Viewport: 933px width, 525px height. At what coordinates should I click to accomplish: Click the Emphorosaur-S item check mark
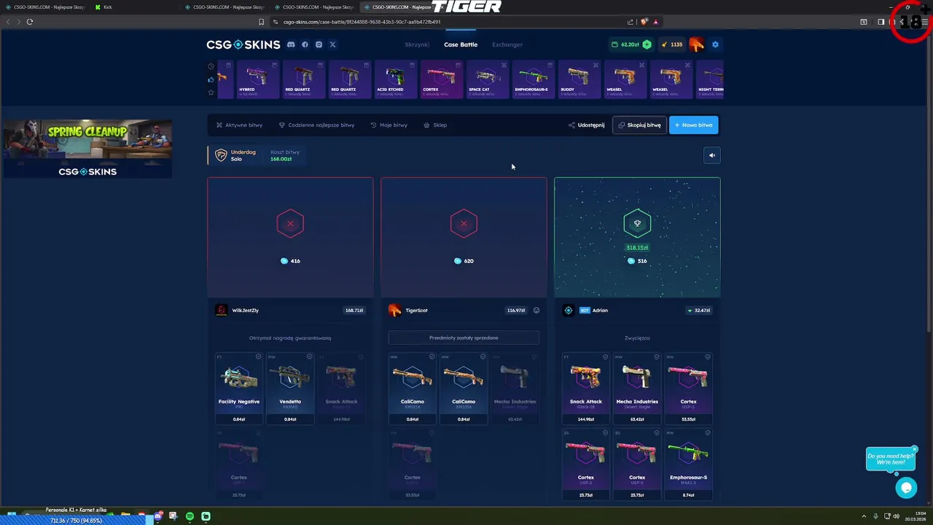[707, 432]
